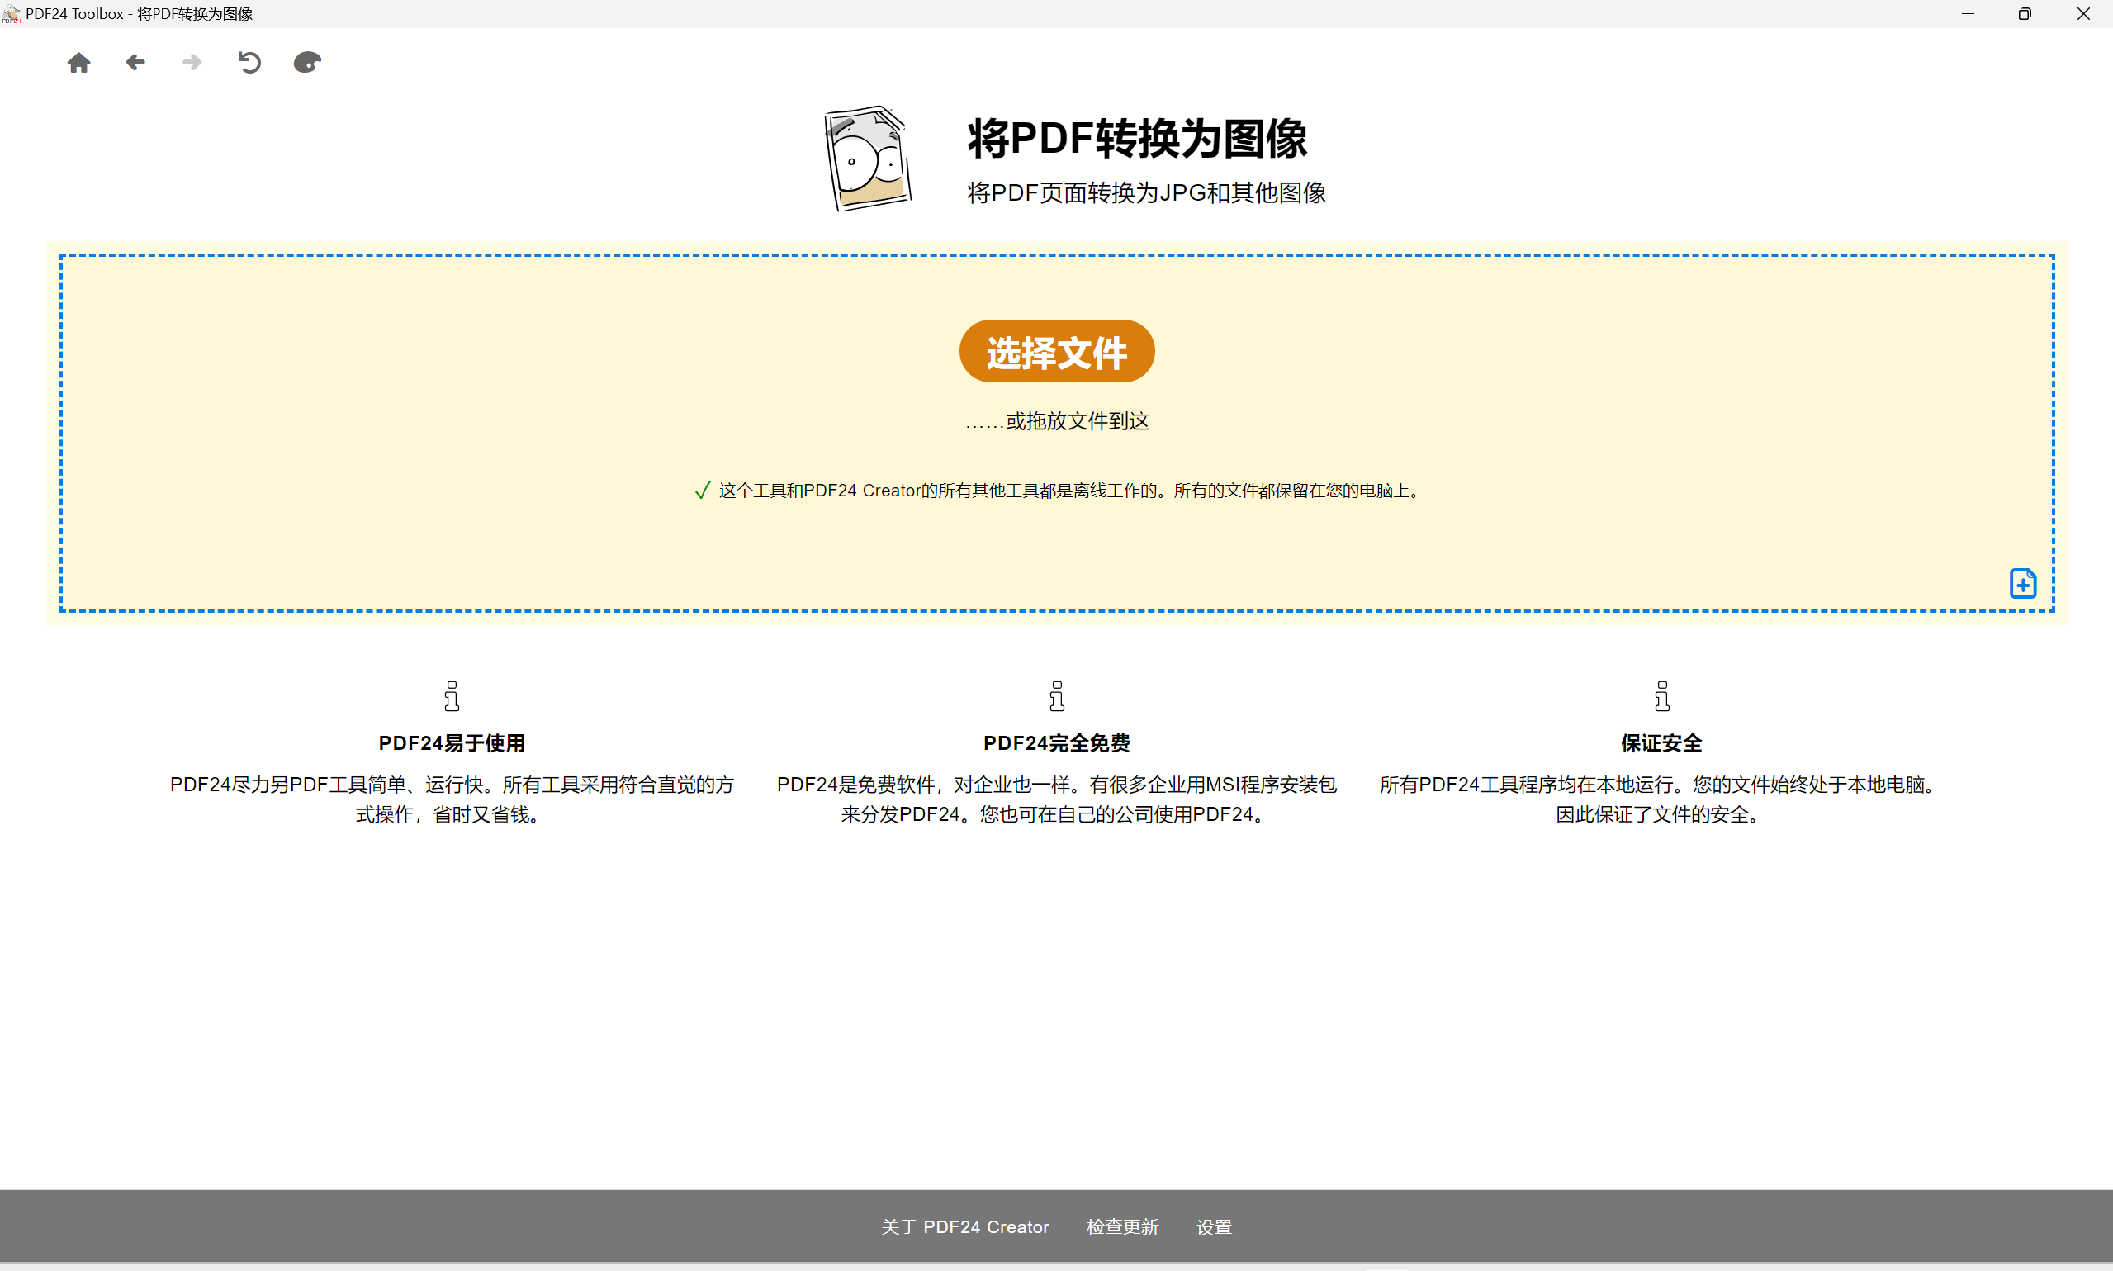Click the 将PDF转换为图像 page heading
Viewport: 2113px width, 1271px height.
click(x=1137, y=139)
